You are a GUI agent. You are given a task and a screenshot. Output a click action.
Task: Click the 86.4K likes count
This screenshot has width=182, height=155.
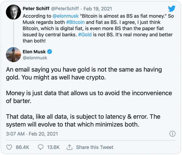point(23,147)
